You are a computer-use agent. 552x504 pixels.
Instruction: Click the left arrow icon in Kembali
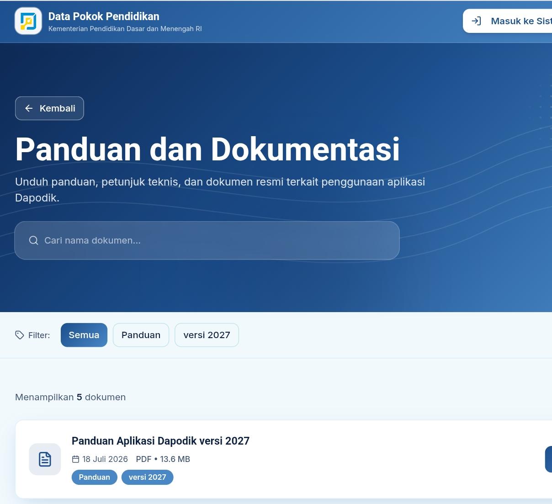[x=29, y=108]
